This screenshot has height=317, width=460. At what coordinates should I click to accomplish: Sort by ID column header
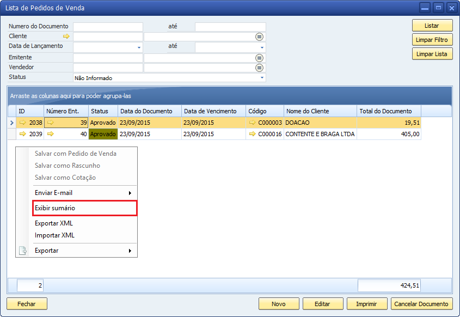pyautogui.click(x=30, y=111)
